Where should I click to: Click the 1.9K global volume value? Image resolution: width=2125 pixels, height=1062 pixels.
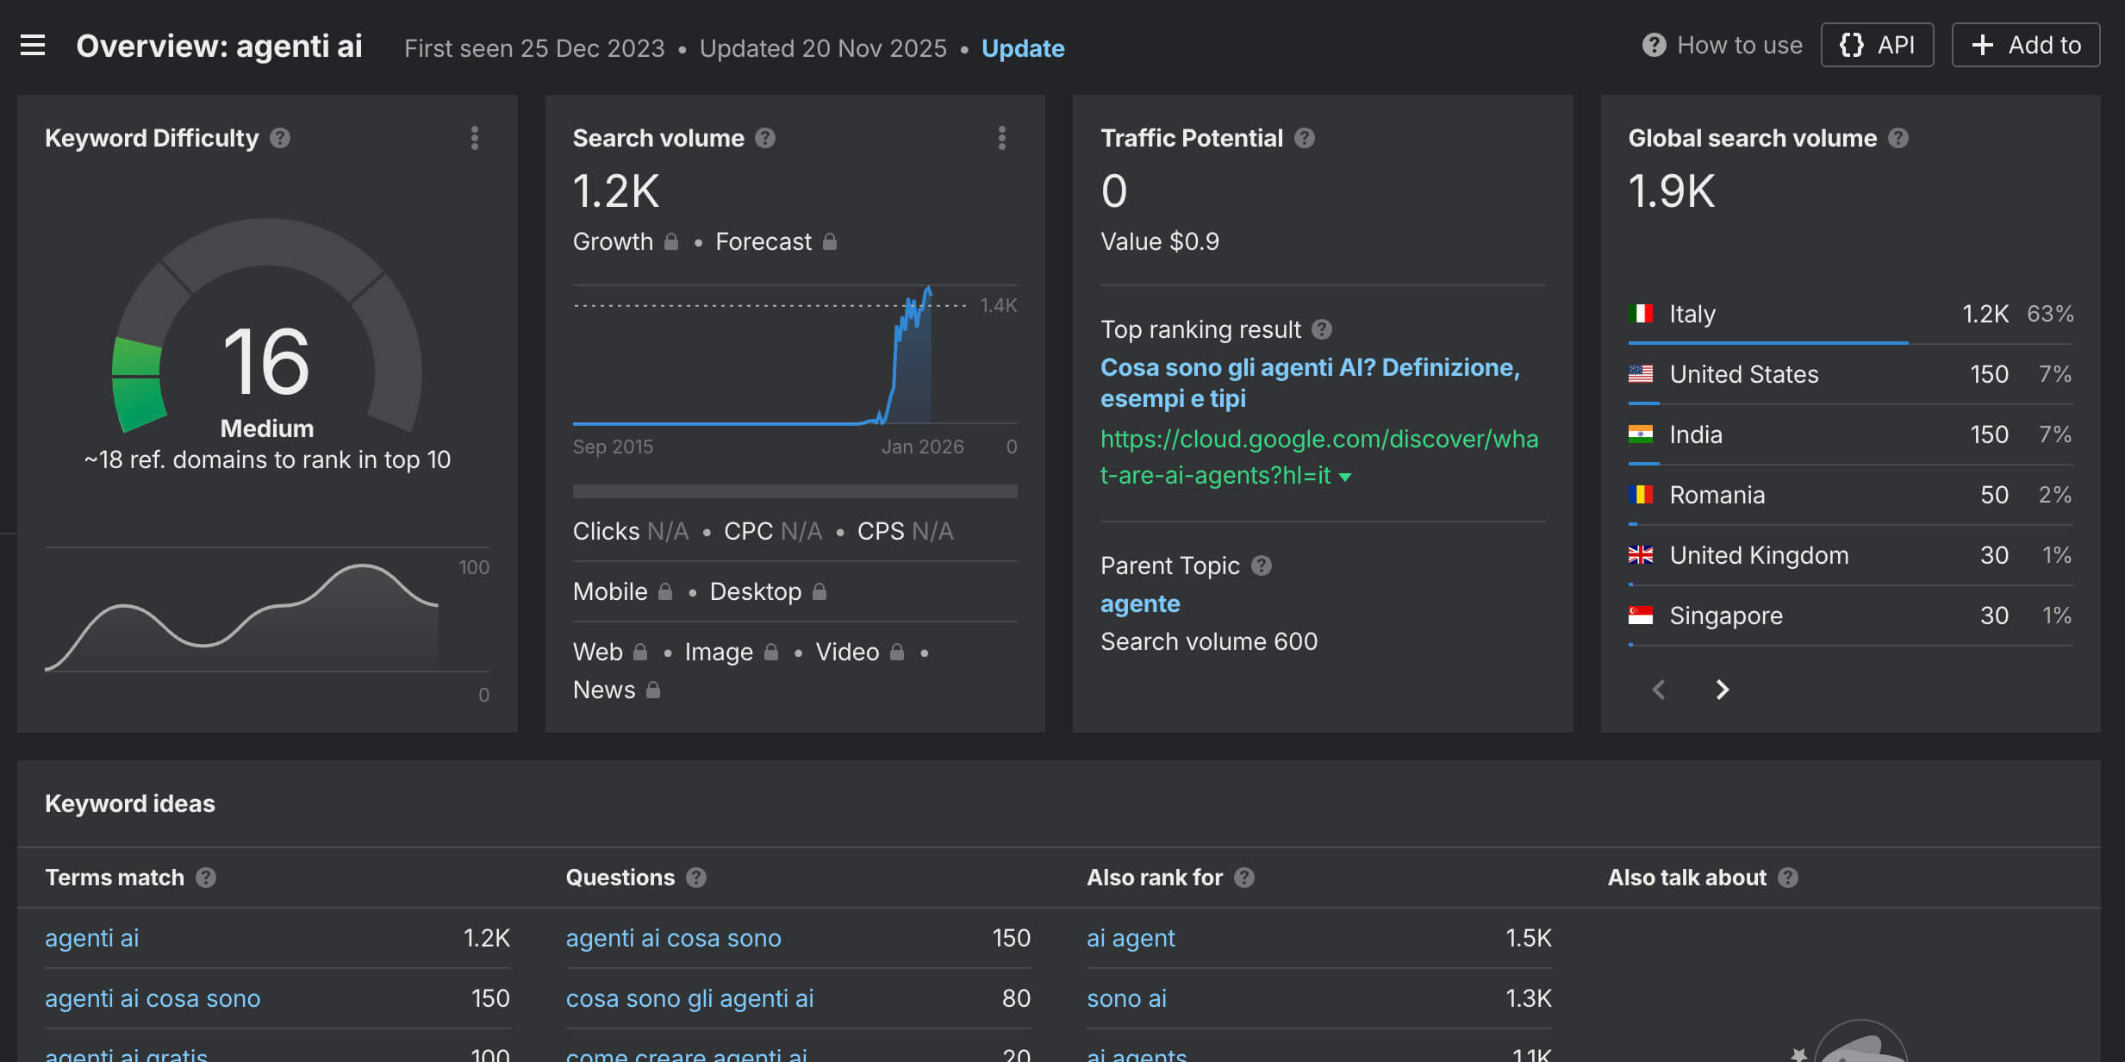click(x=1671, y=191)
